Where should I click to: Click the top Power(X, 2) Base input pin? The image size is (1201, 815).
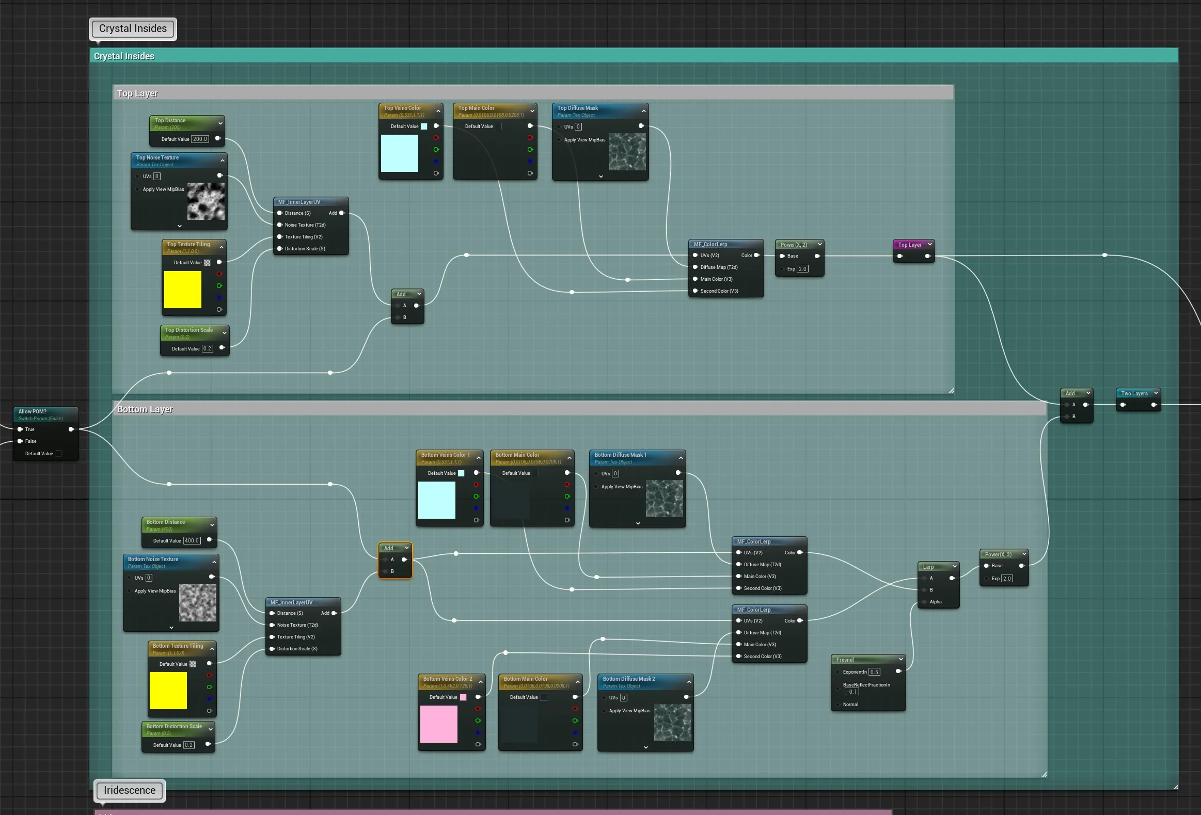tap(782, 256)
